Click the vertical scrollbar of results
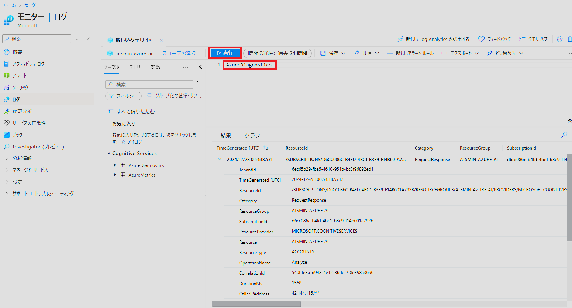This screenshot has height=308, width=572. [x=569, y=198]
